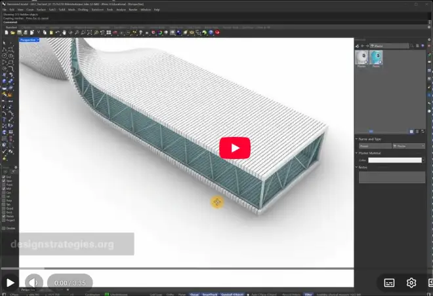Select the white Plaster material thumbnail
This screenshot has width=433, height=296.
click(361, 58)
